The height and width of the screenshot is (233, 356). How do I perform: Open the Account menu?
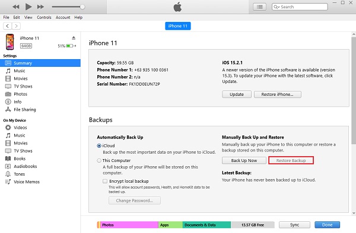pos(63,17)
